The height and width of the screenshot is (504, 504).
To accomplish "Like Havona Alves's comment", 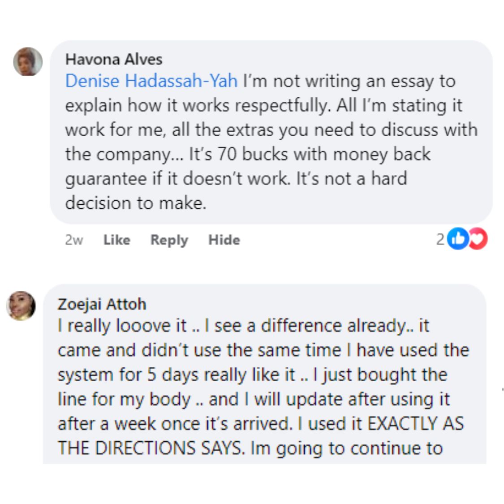I will (117, 240).
